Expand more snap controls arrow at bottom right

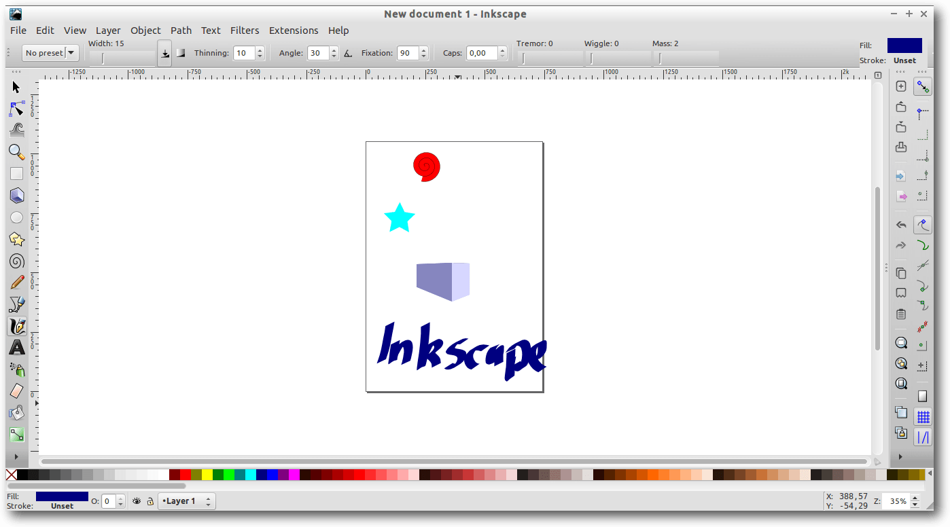(901, 456)
